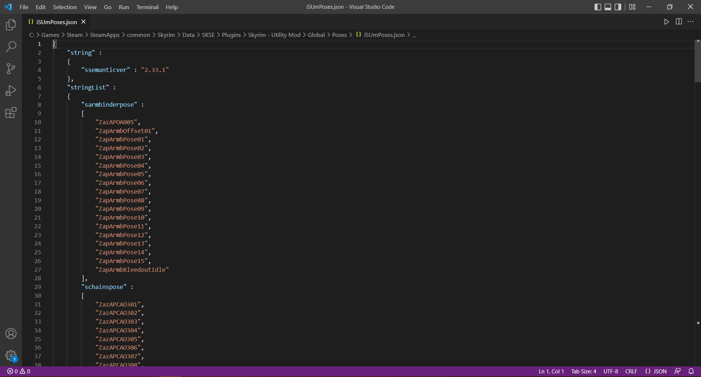Click the "2.33.1" version string

coord(155,70)
